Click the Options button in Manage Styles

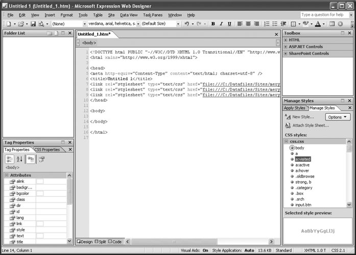coord(338,117)
